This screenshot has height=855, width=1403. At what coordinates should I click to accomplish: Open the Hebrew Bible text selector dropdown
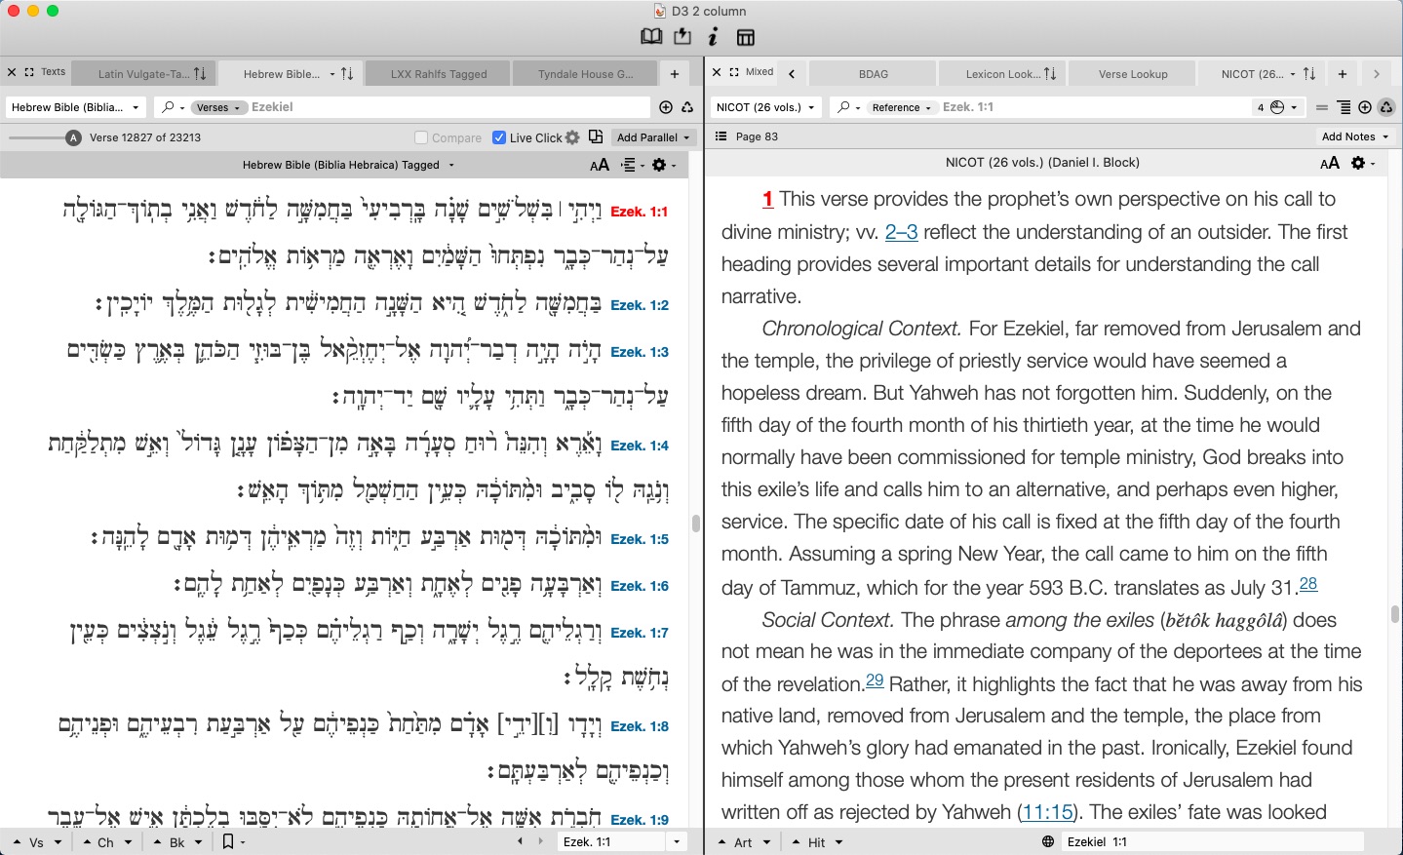click(75, 107)
